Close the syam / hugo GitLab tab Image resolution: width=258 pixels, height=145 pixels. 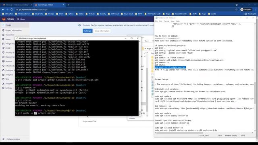[63, 5]
